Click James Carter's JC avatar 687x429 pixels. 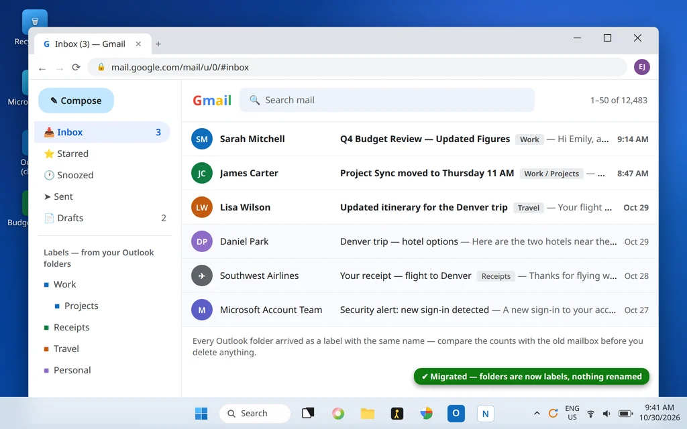click(201, 174)
